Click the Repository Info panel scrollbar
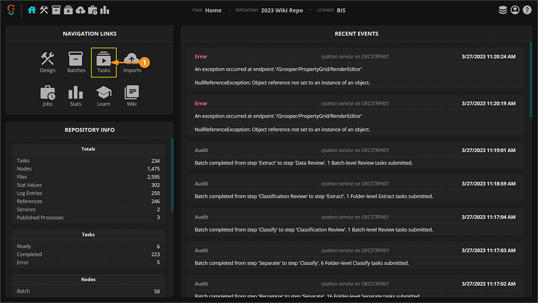538x303 pixels. pyautogui.click(x=172, y=175)
